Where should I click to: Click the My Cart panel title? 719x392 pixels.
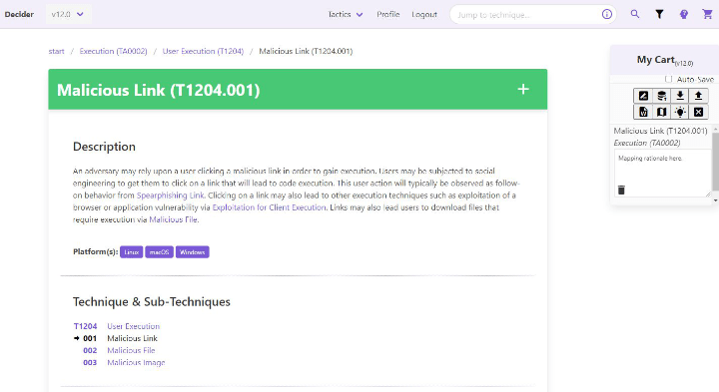coord(664,60)
